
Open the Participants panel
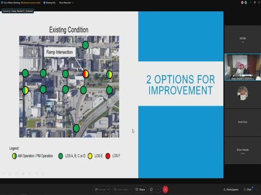point(231,190)
